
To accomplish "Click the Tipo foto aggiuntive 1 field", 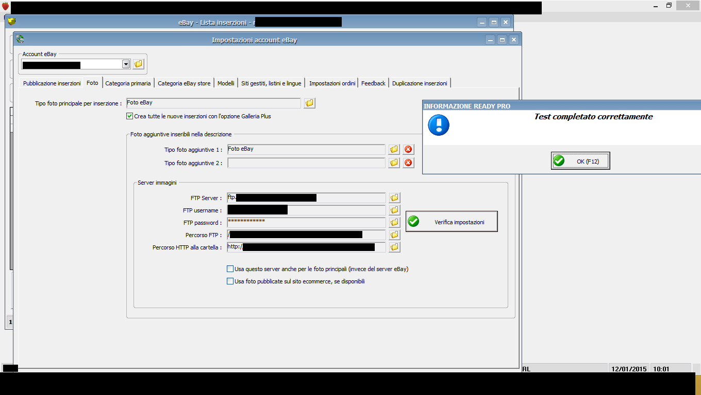I will [x=306, y=150].
